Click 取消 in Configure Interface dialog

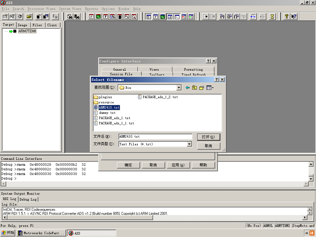click(x=153, y=165)
